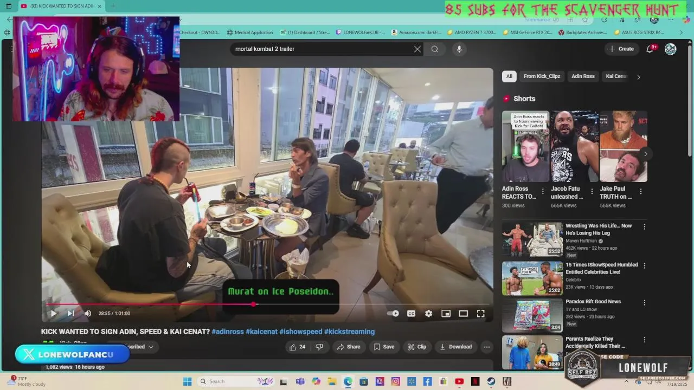Open options for Jacob Fatu short
This screenshot has height=390, width=694.
coord(592,191)
